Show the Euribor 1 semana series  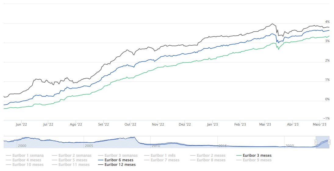[x=28, y=155]
